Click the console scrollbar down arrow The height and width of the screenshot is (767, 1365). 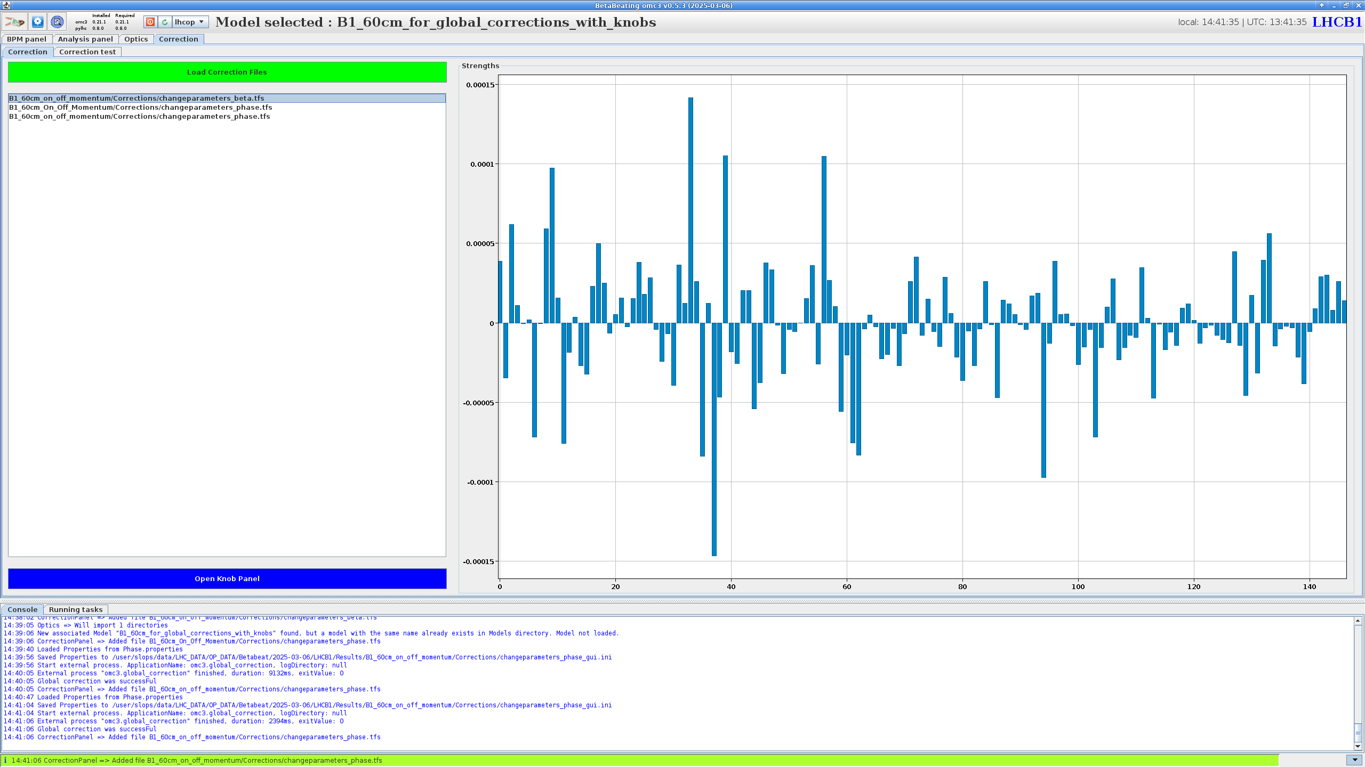(x=1358, y=746)
